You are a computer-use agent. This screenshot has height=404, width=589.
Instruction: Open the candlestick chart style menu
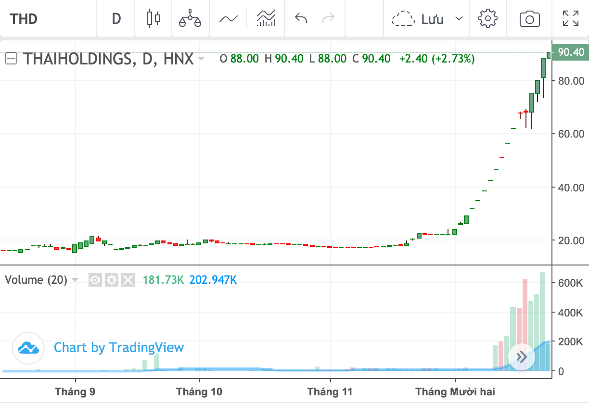153,19
